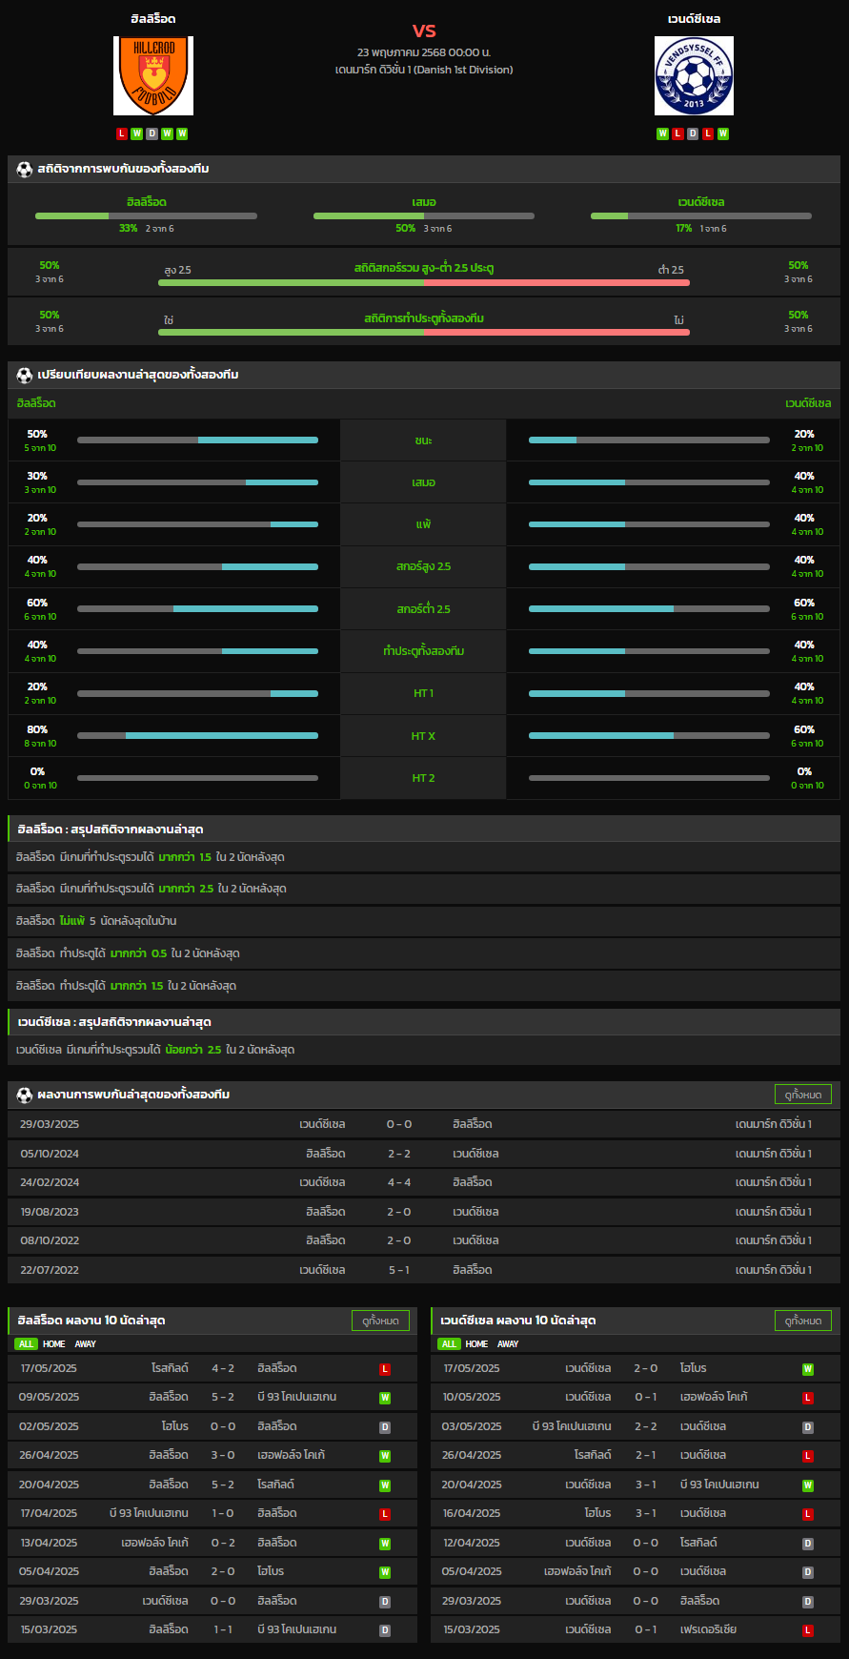Click soccer ball icon beside recent form comparison header
849x1659 pixels.
pyautogui.click(x=25, y=375)
